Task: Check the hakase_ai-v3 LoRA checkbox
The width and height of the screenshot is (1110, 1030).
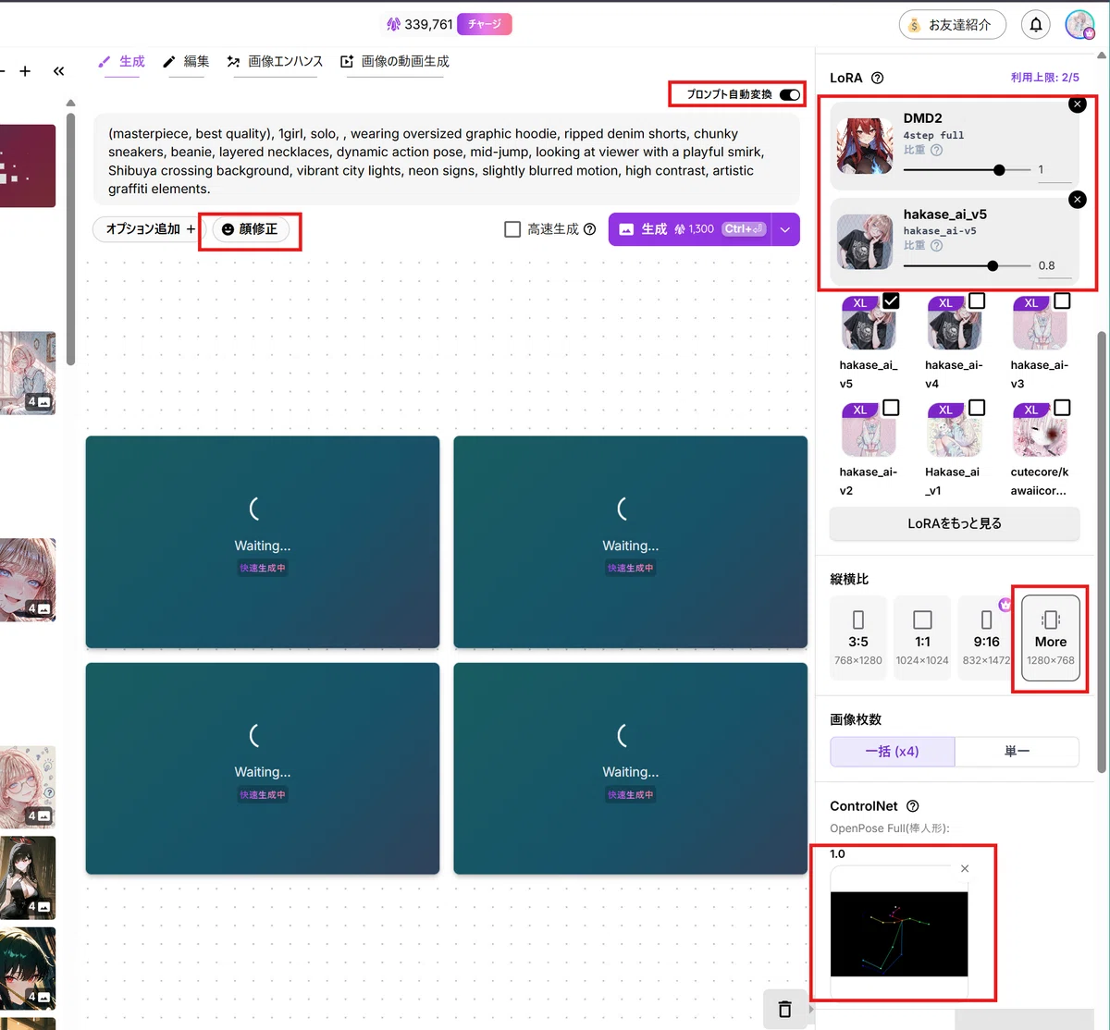Action: click(1062, 300)
